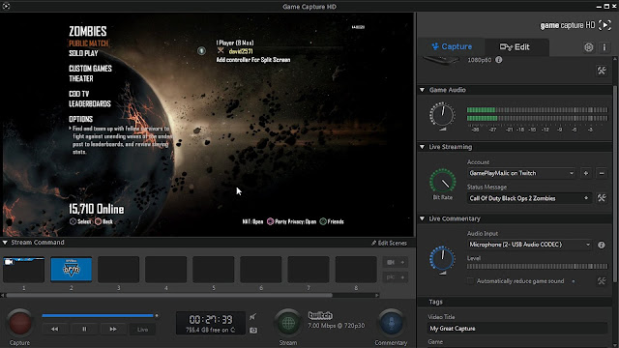Select the Capture tab
The image size is (619, 348).
click(452, 46)
